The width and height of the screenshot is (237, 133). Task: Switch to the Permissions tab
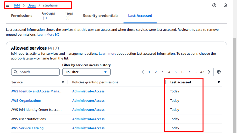[21, 16]
